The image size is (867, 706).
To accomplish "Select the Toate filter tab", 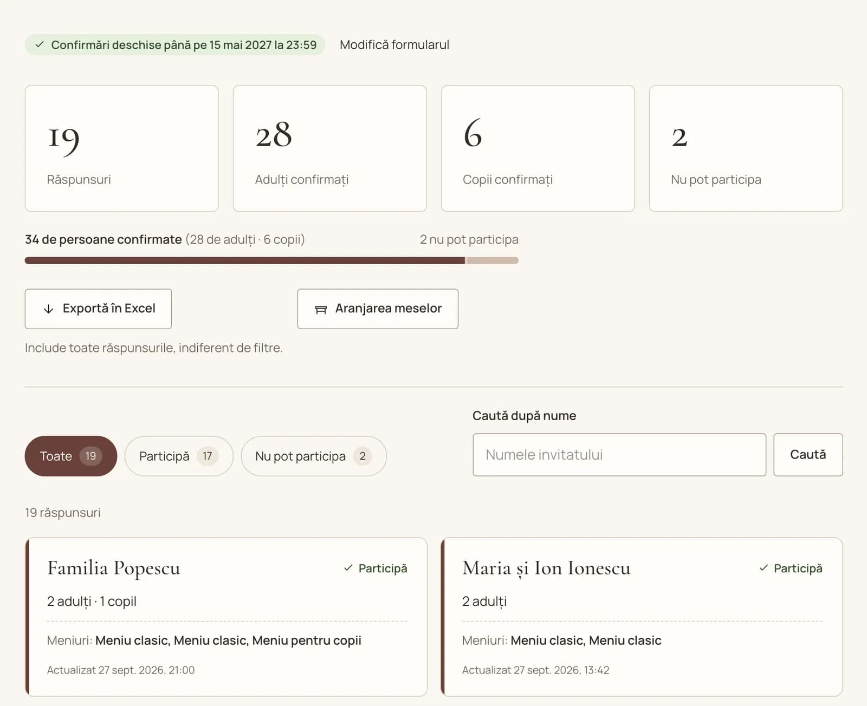I will [x=71, y=456].
